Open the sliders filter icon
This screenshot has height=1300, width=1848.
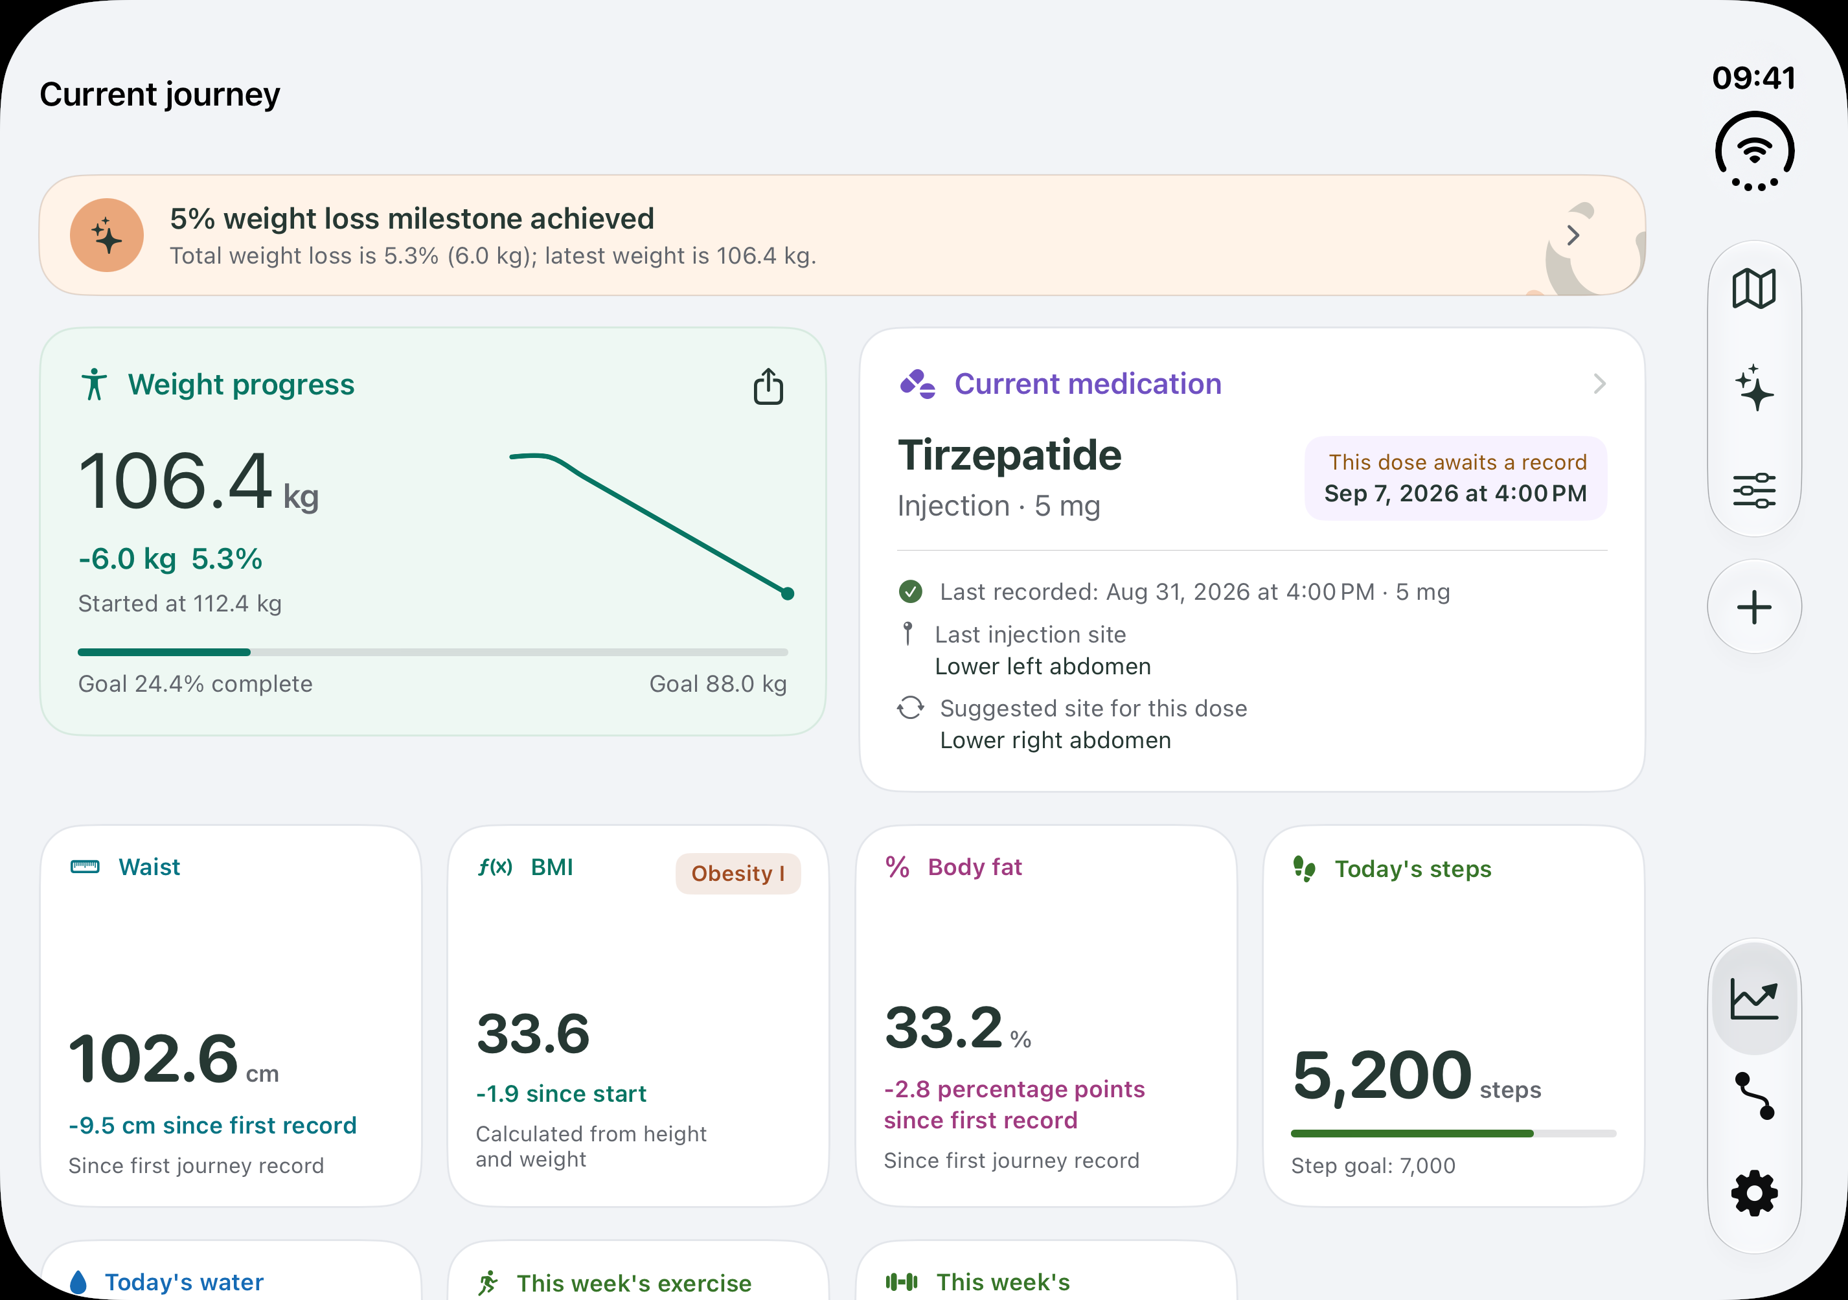[1754, 490]
